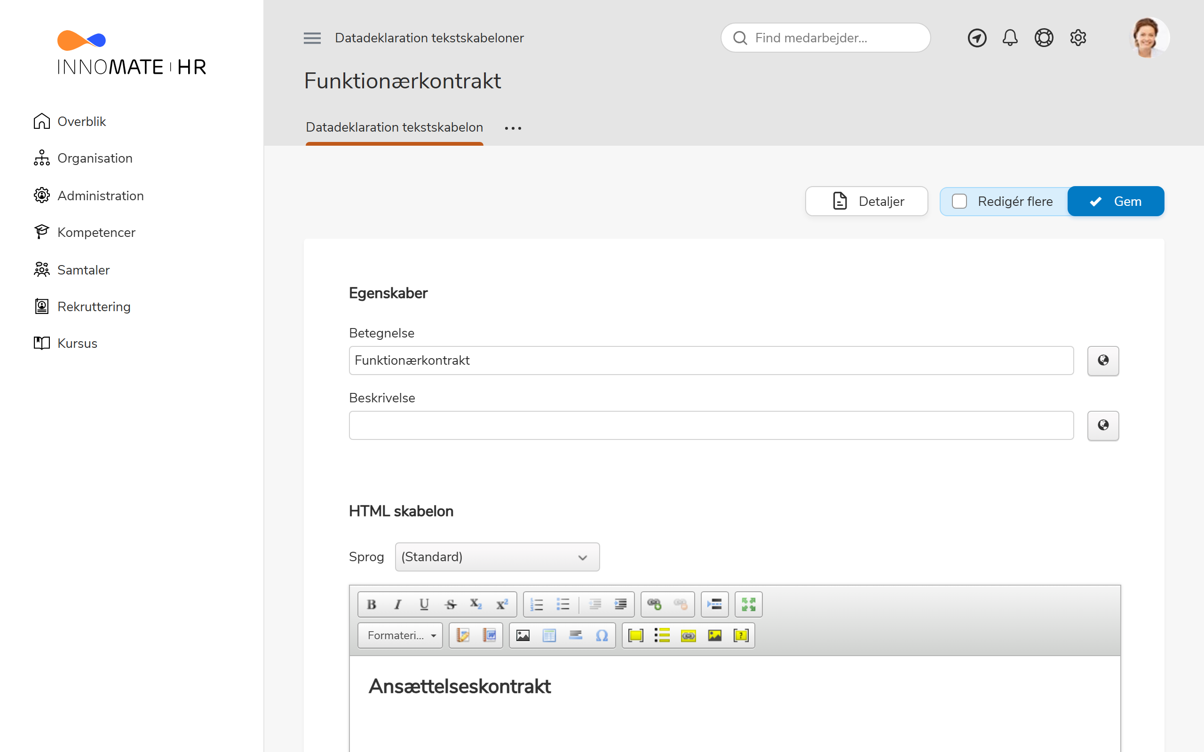Viewport: 1204px width, 752px height.
Task: Click the Innomate HR logo
Action: coord(131,53)
